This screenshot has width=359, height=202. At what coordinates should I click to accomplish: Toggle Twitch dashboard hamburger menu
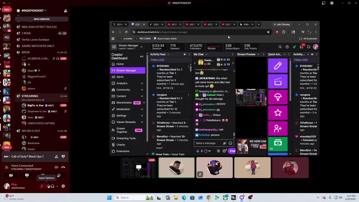click(x=114, y=47)
